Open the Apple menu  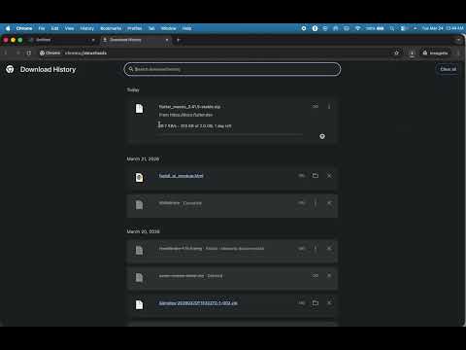8,28
